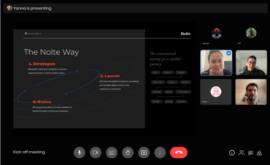The image size is (270, 165).
Task: Click the present screen button
Action: (x=144, y=152)
